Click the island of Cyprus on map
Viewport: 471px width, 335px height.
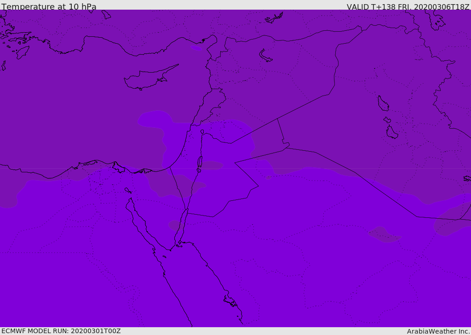click(150, 78)
